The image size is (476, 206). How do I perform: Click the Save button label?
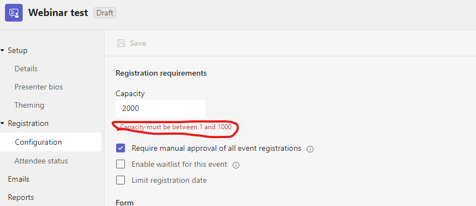[138, 44]
